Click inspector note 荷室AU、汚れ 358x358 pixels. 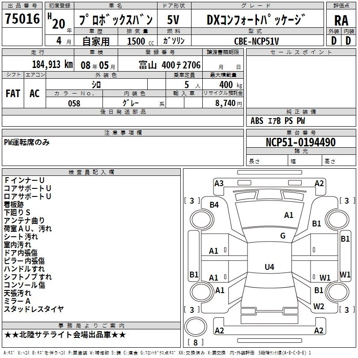[x=28, y=229]
